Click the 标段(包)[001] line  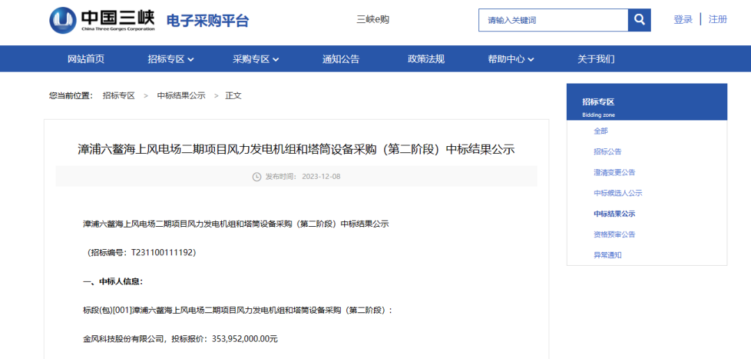(x=238, y=310)
